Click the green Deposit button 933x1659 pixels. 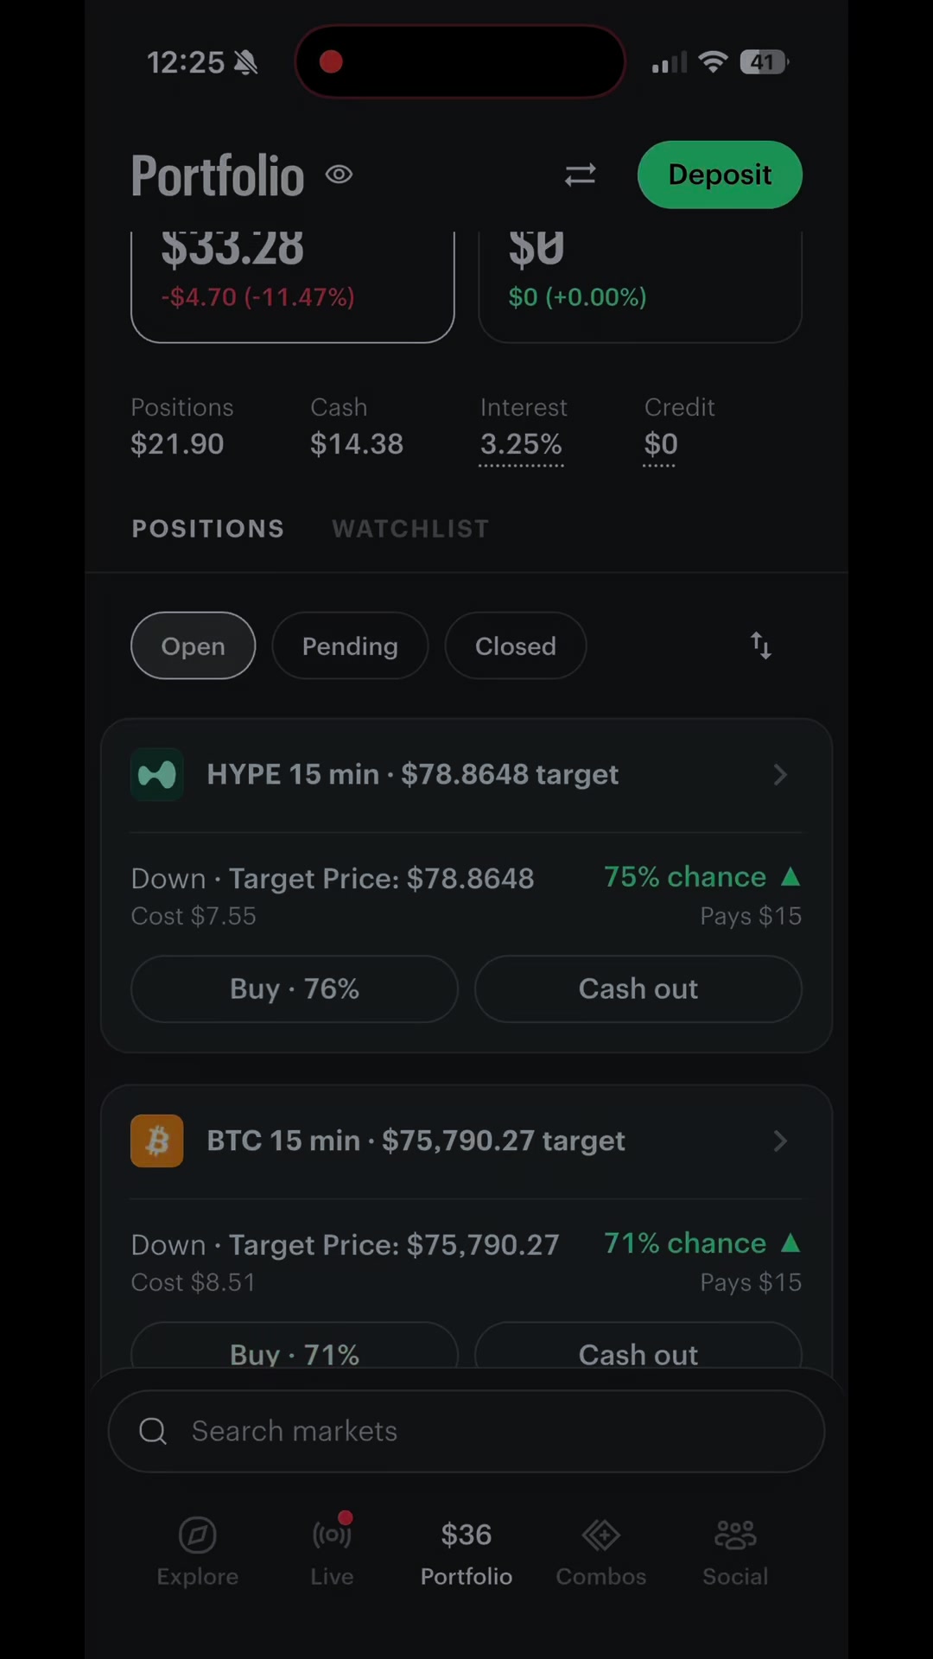(x=720, y=175)
